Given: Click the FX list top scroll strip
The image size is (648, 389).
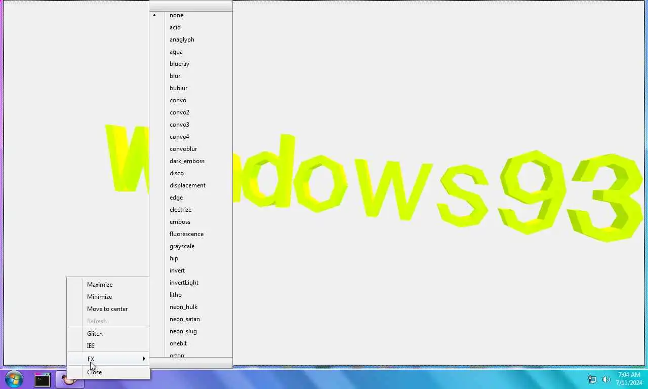Looking at the screenshot, I should click(x=191, y=6).
